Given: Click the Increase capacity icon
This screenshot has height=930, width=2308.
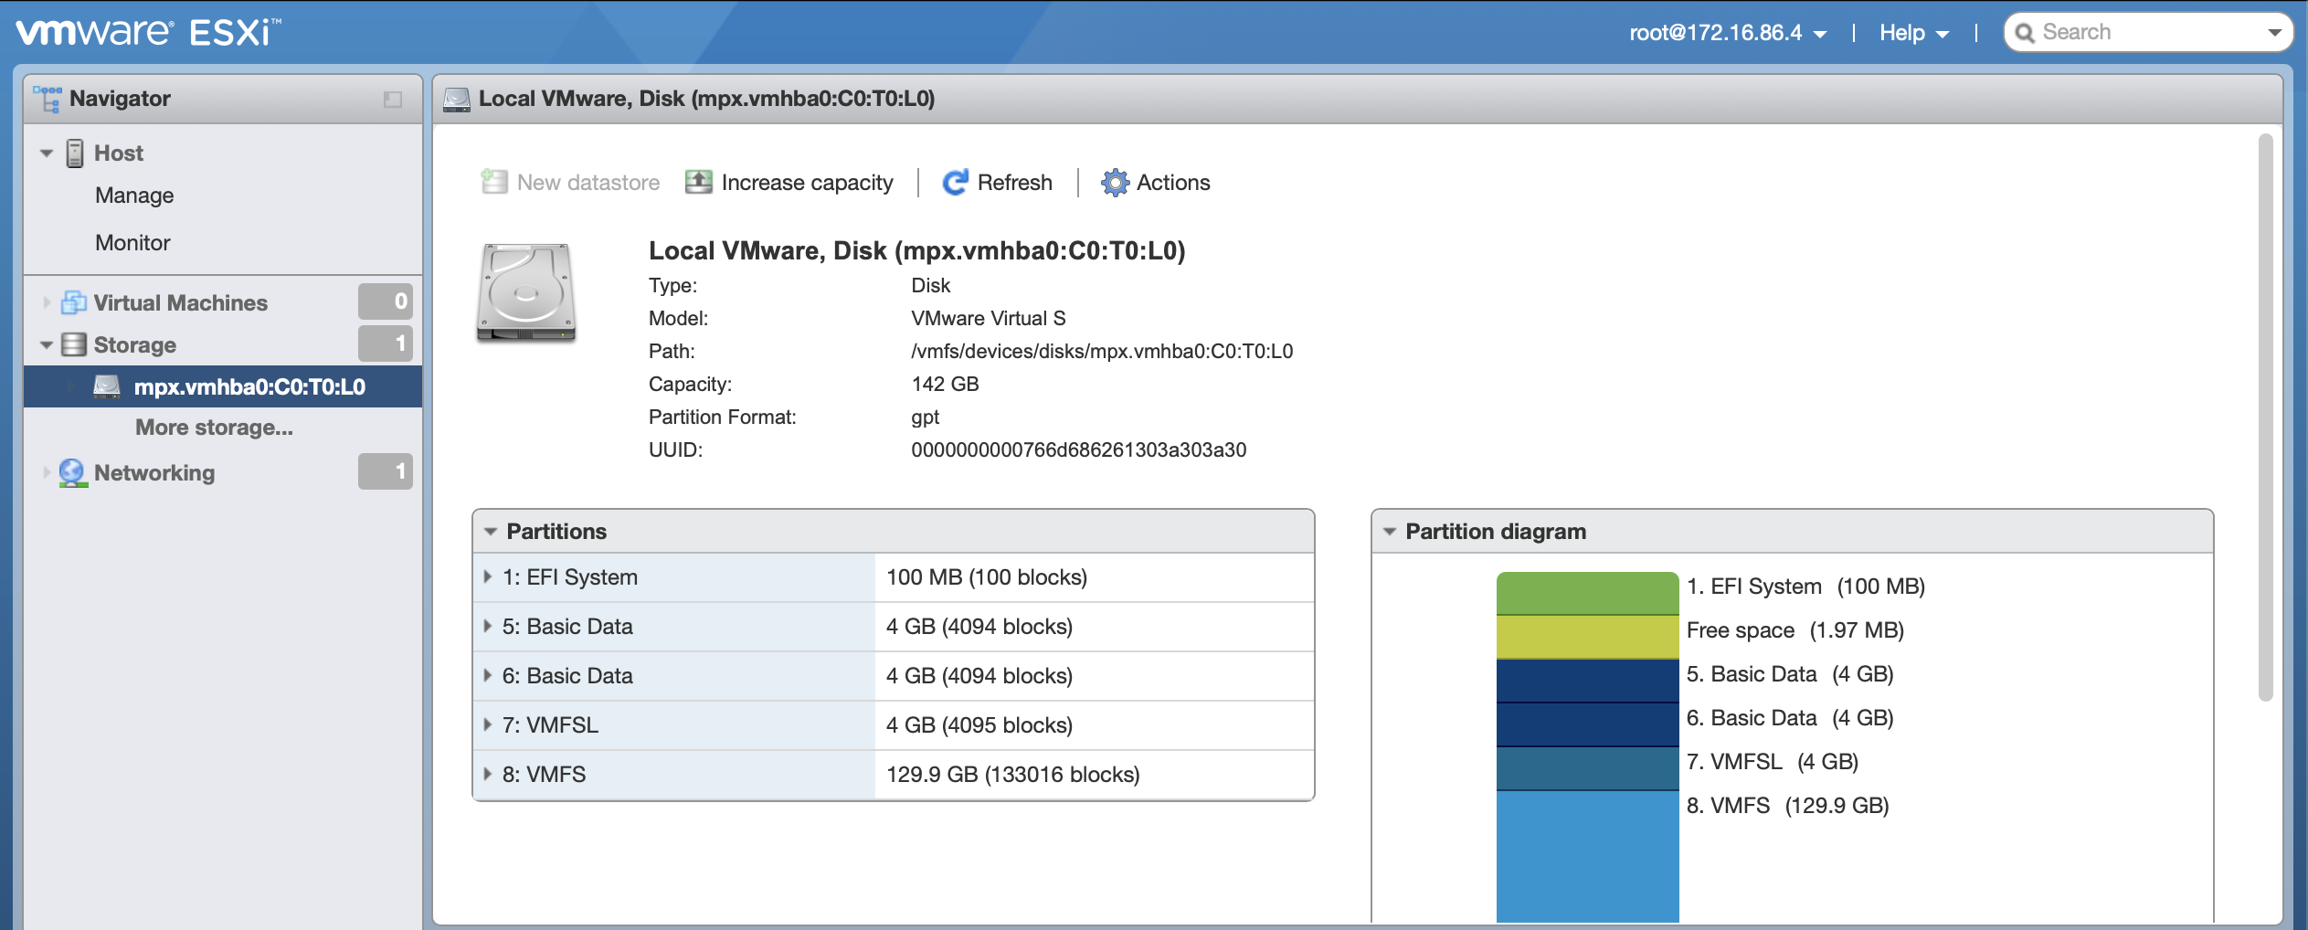Looking at the screenshot, I should tap(699, 182).
